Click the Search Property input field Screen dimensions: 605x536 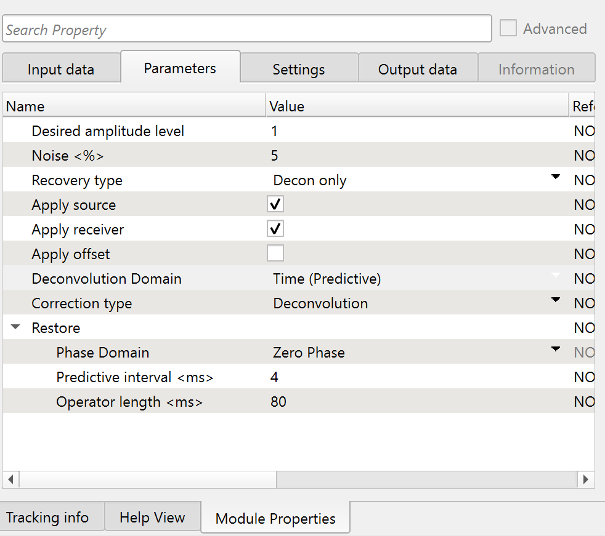click(x=246, y=30)
